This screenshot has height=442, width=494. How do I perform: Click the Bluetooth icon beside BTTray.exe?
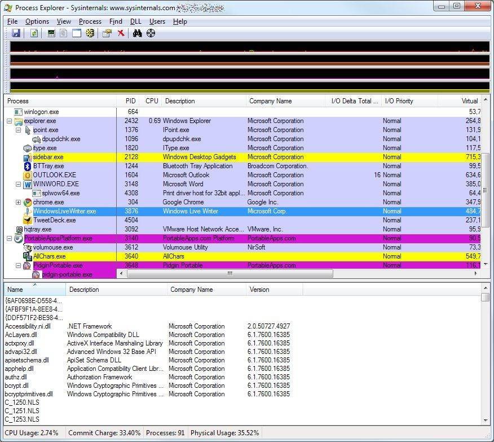pyautogui.click(x=28, y=166)
